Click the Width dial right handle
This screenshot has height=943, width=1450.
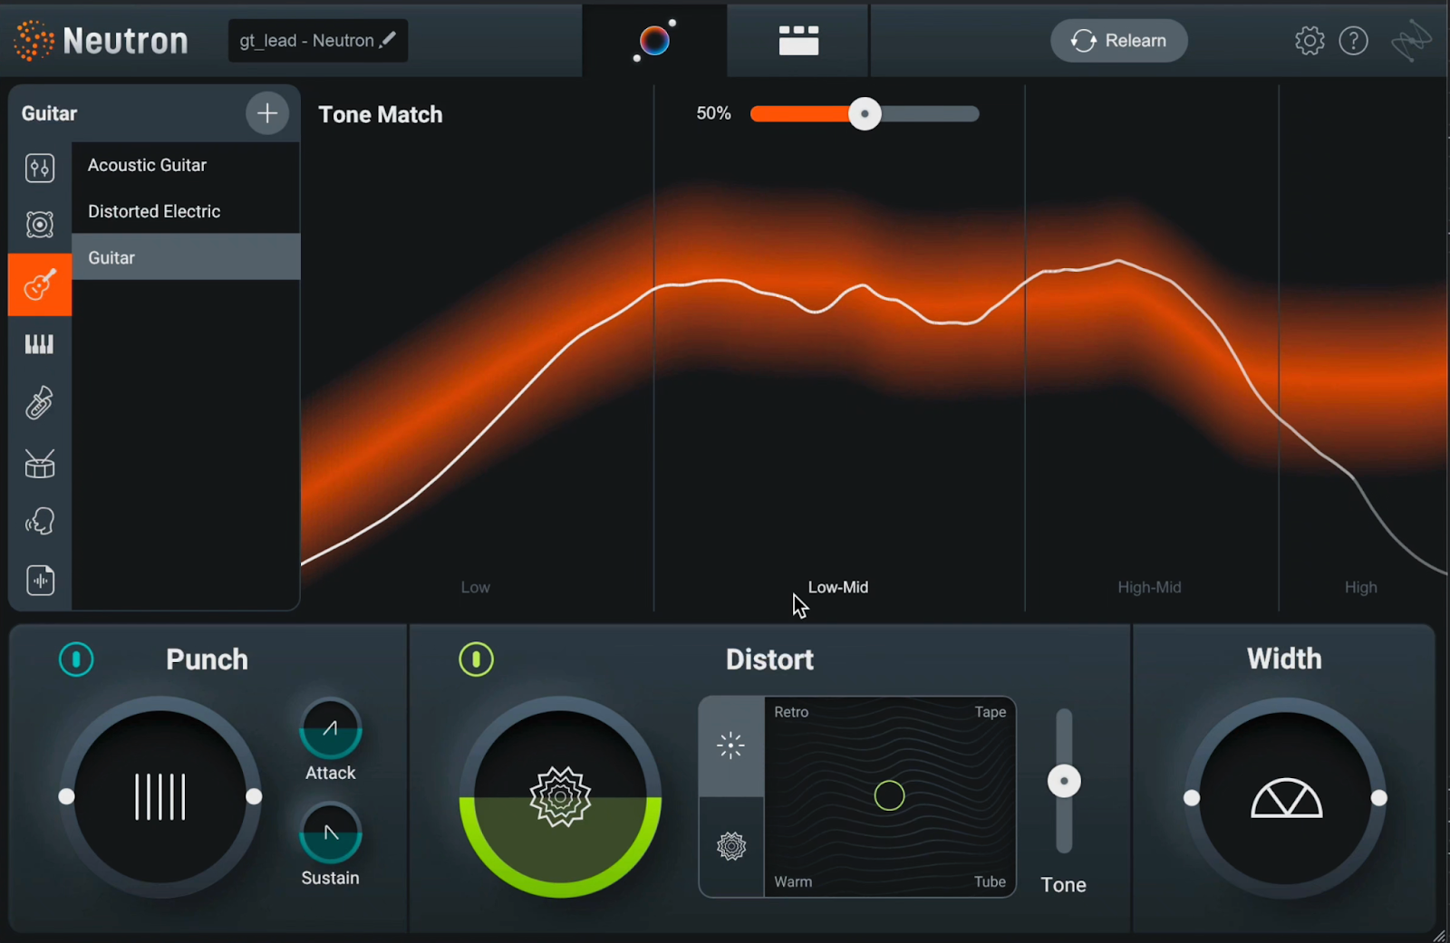point(1379,798)
